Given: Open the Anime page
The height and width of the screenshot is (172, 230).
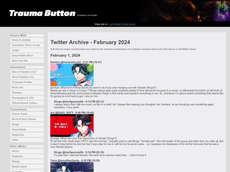Looking at the screenshot, I should coord(27,151).
